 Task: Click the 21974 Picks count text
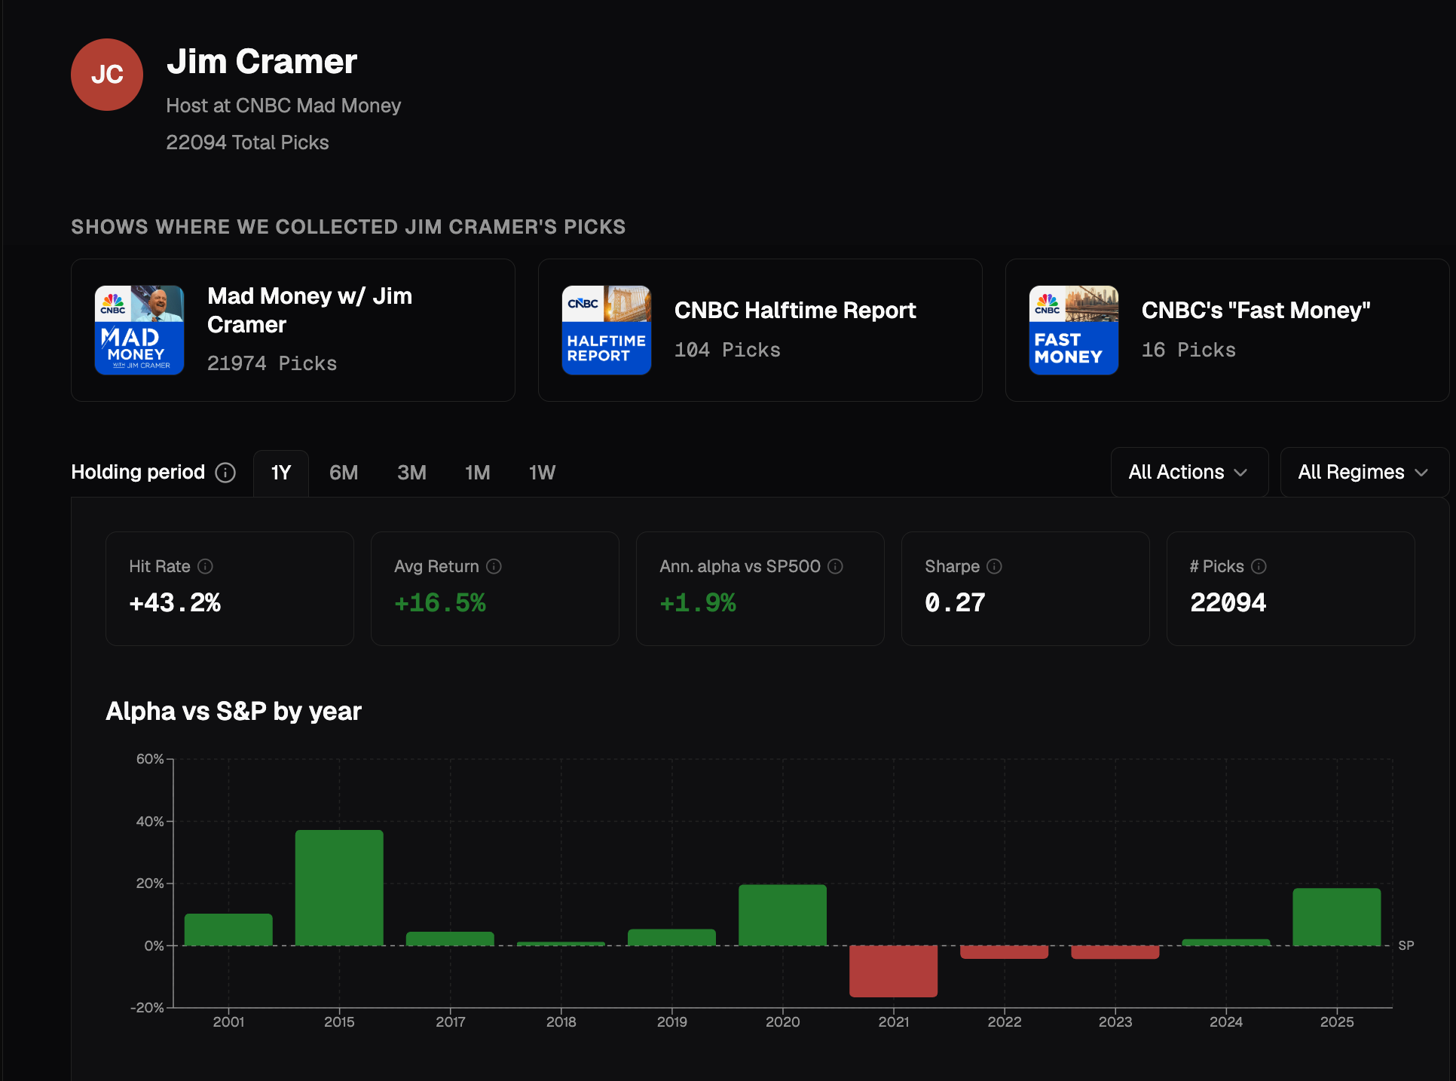point(272,363)
